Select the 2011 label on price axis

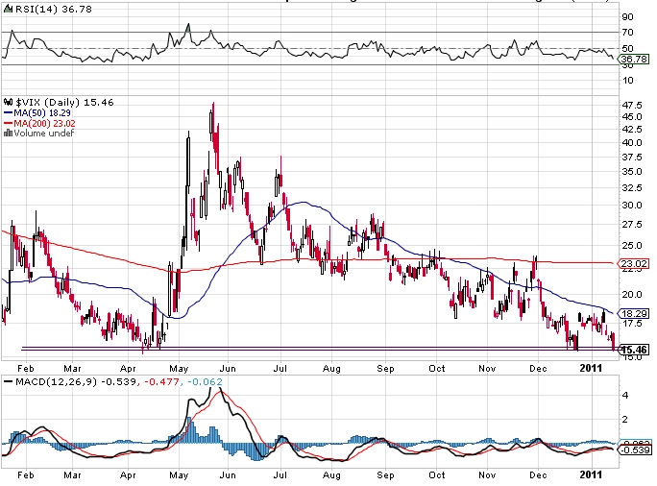[x=591, y=368]
